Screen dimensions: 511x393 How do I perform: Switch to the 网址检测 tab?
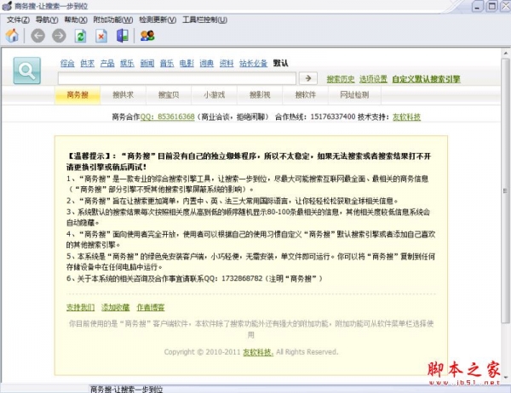tap(354, 95)
